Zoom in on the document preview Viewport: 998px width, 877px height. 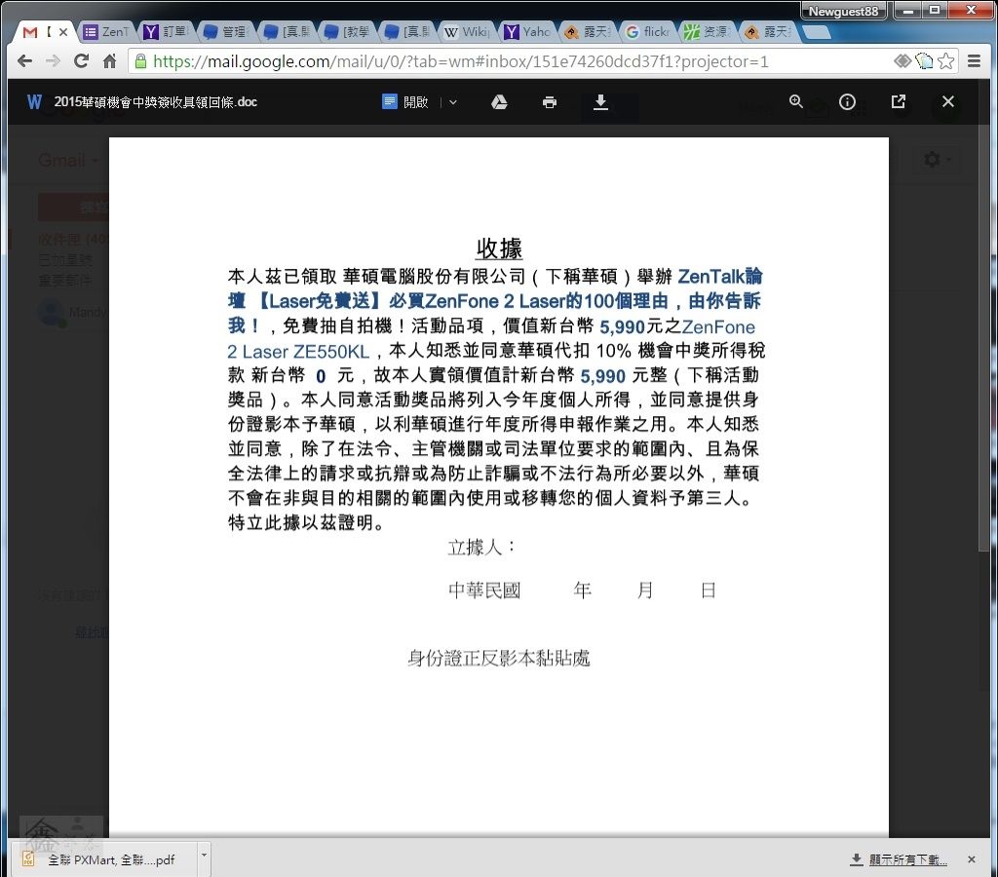[795, 101]
